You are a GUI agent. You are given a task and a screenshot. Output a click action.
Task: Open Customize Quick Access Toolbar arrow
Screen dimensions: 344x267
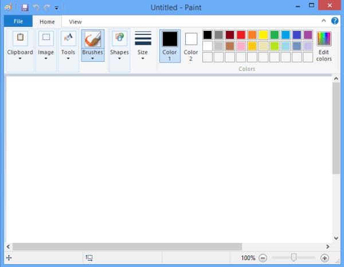click(x=56, y=8)
